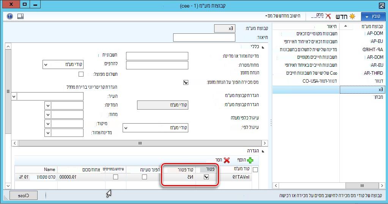
Task: Toggle reverse sales tax on cash discount checkbox
Action: pos(186,82)
